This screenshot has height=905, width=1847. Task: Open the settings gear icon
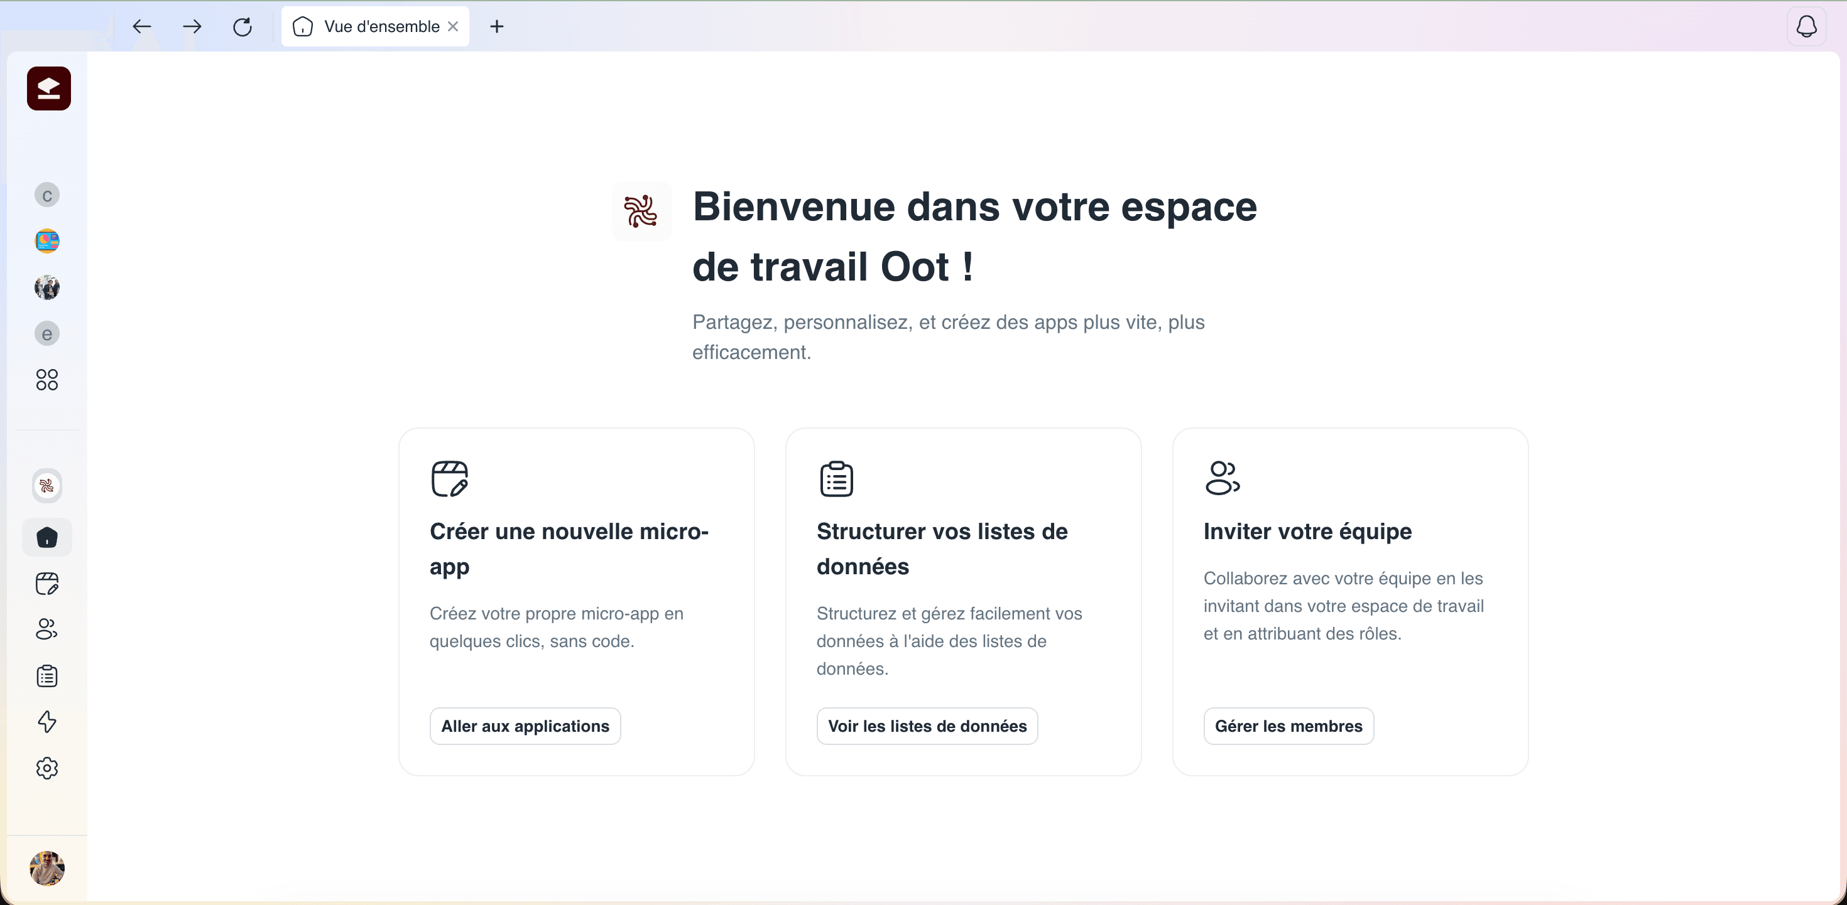[47, 768]
